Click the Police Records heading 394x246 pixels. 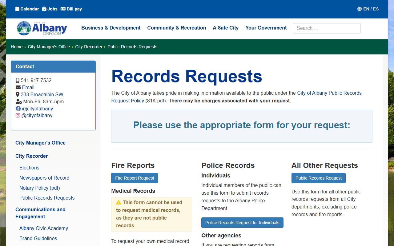228,165
